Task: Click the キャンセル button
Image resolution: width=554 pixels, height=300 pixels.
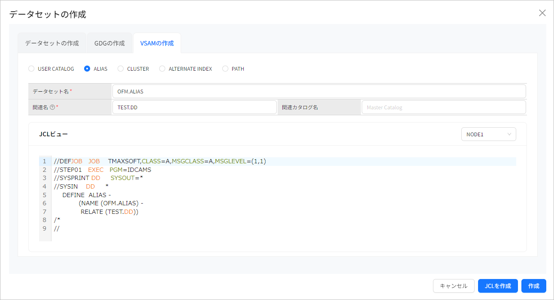Action: tap(454, 286)
